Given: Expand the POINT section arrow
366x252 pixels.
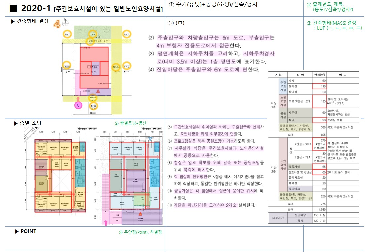Looking at the screenshot, I should [x=17, y=231].
